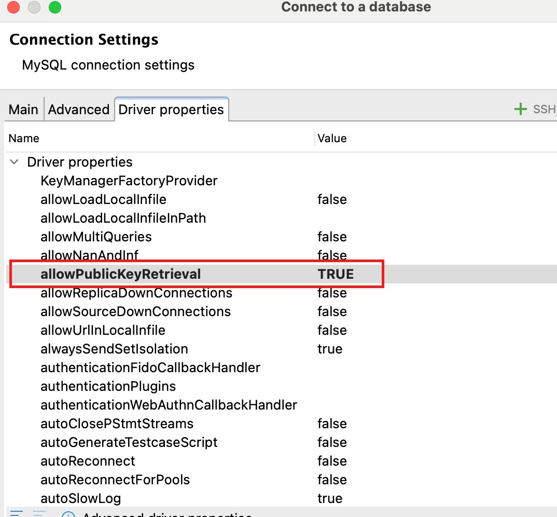Click the Value column header
Image resolution: width=557 pixels, height=517 pixels.
pos(332,138)
